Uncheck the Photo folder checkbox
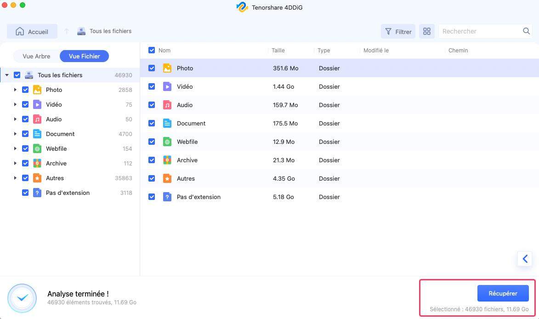The width and height of the screenshot is (539, 319). tap(152, 68)
